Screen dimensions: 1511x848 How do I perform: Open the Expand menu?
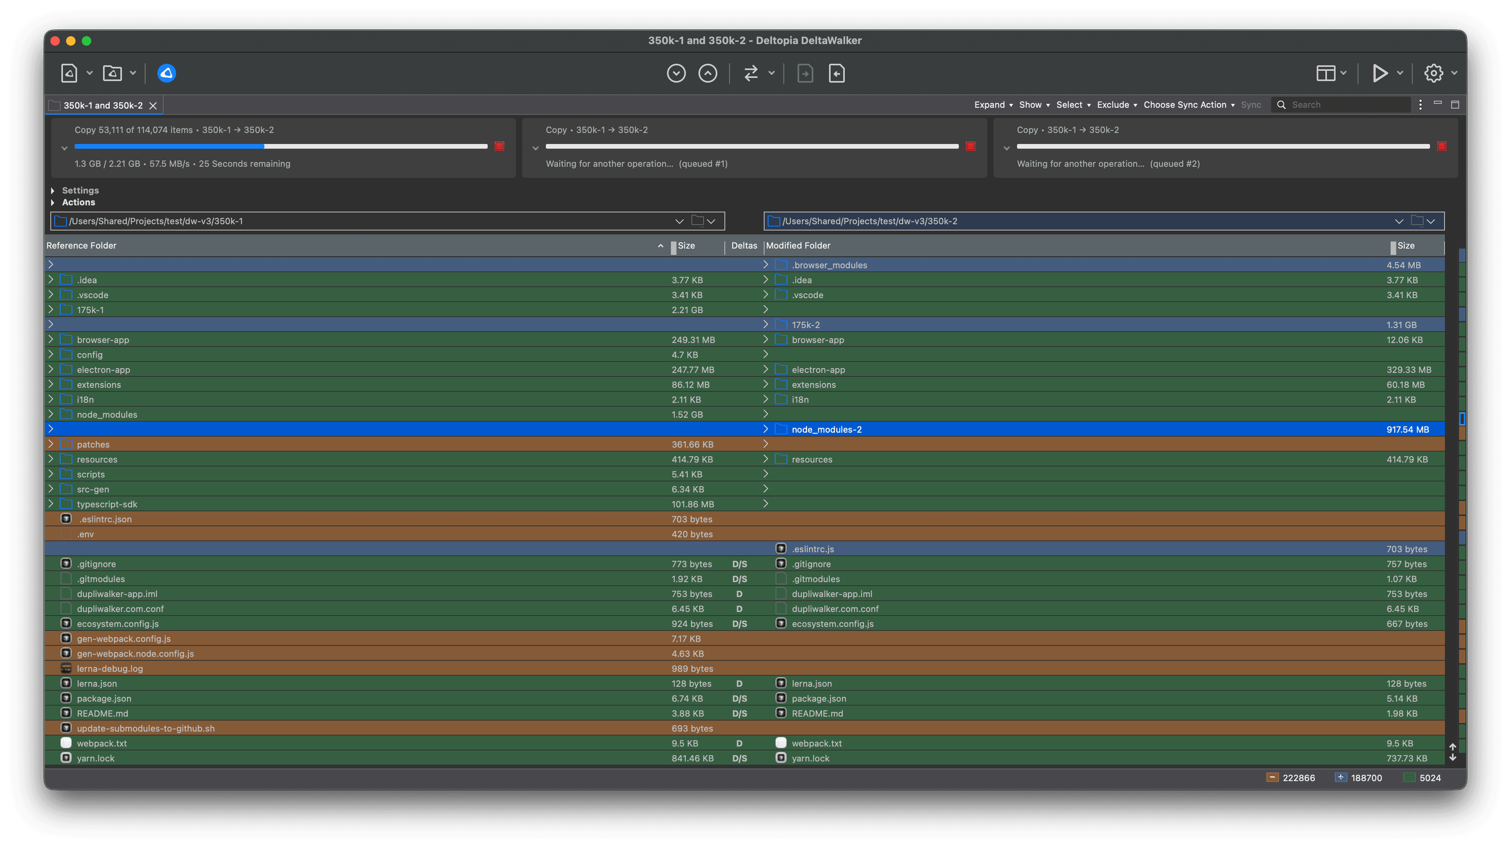994,104
